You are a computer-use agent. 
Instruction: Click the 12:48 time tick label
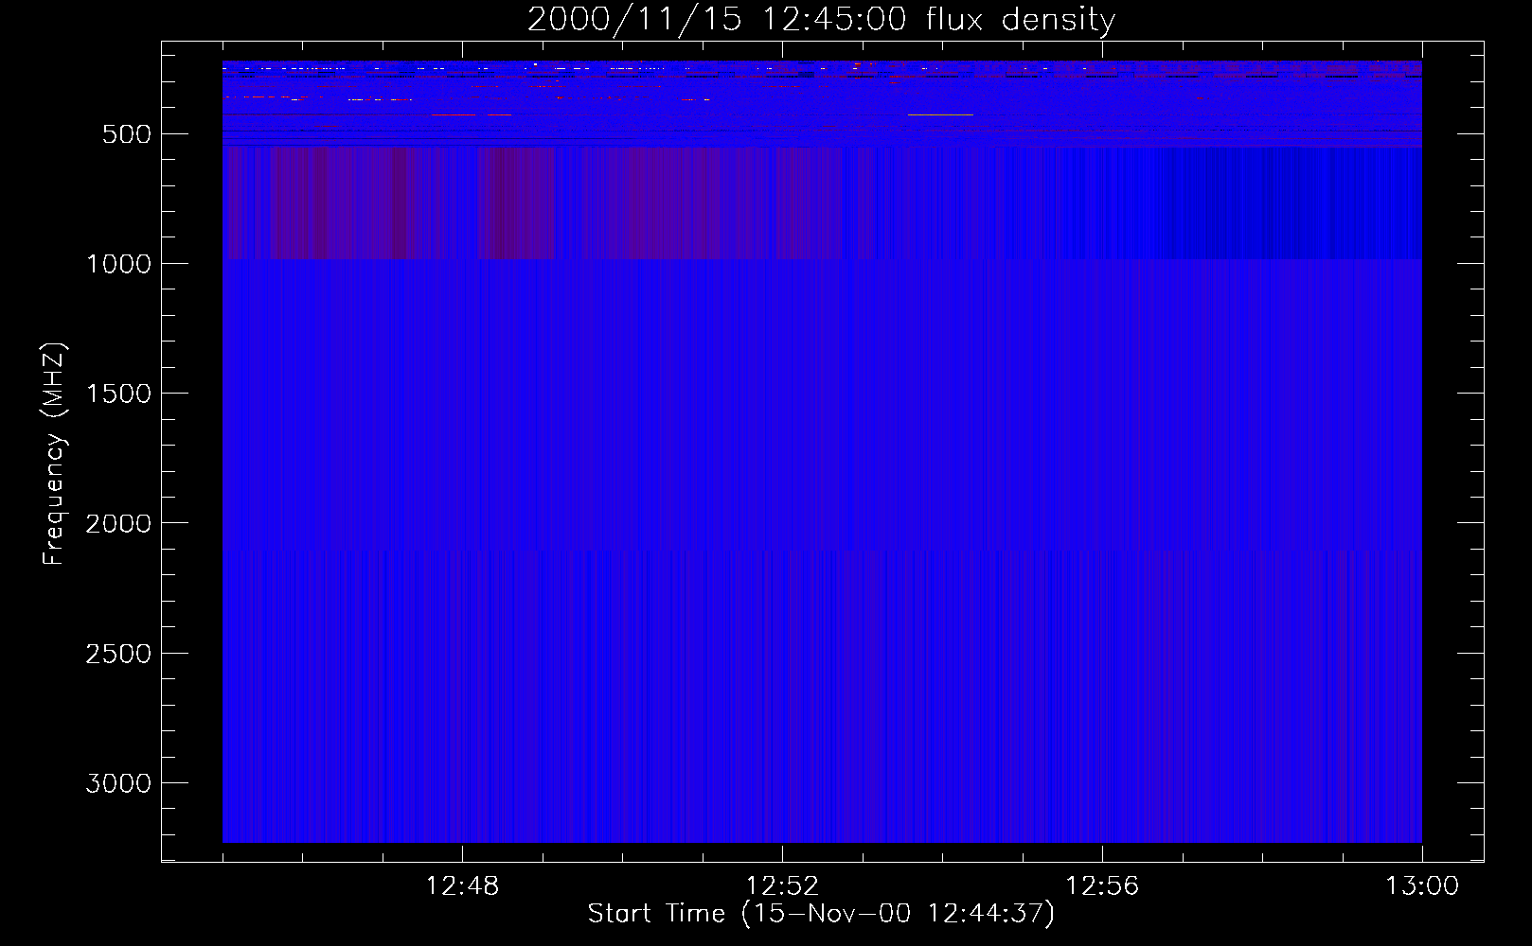pos(462,886)
